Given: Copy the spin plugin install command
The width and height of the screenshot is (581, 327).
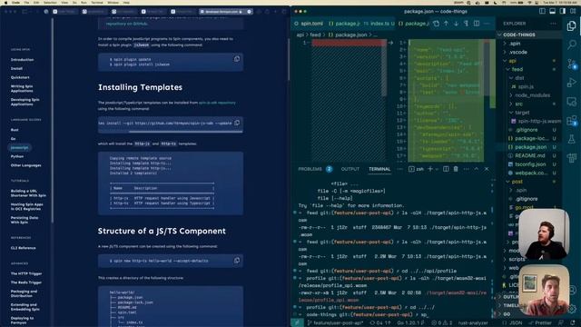Looking at the screenshot, I should pos(237,59).
